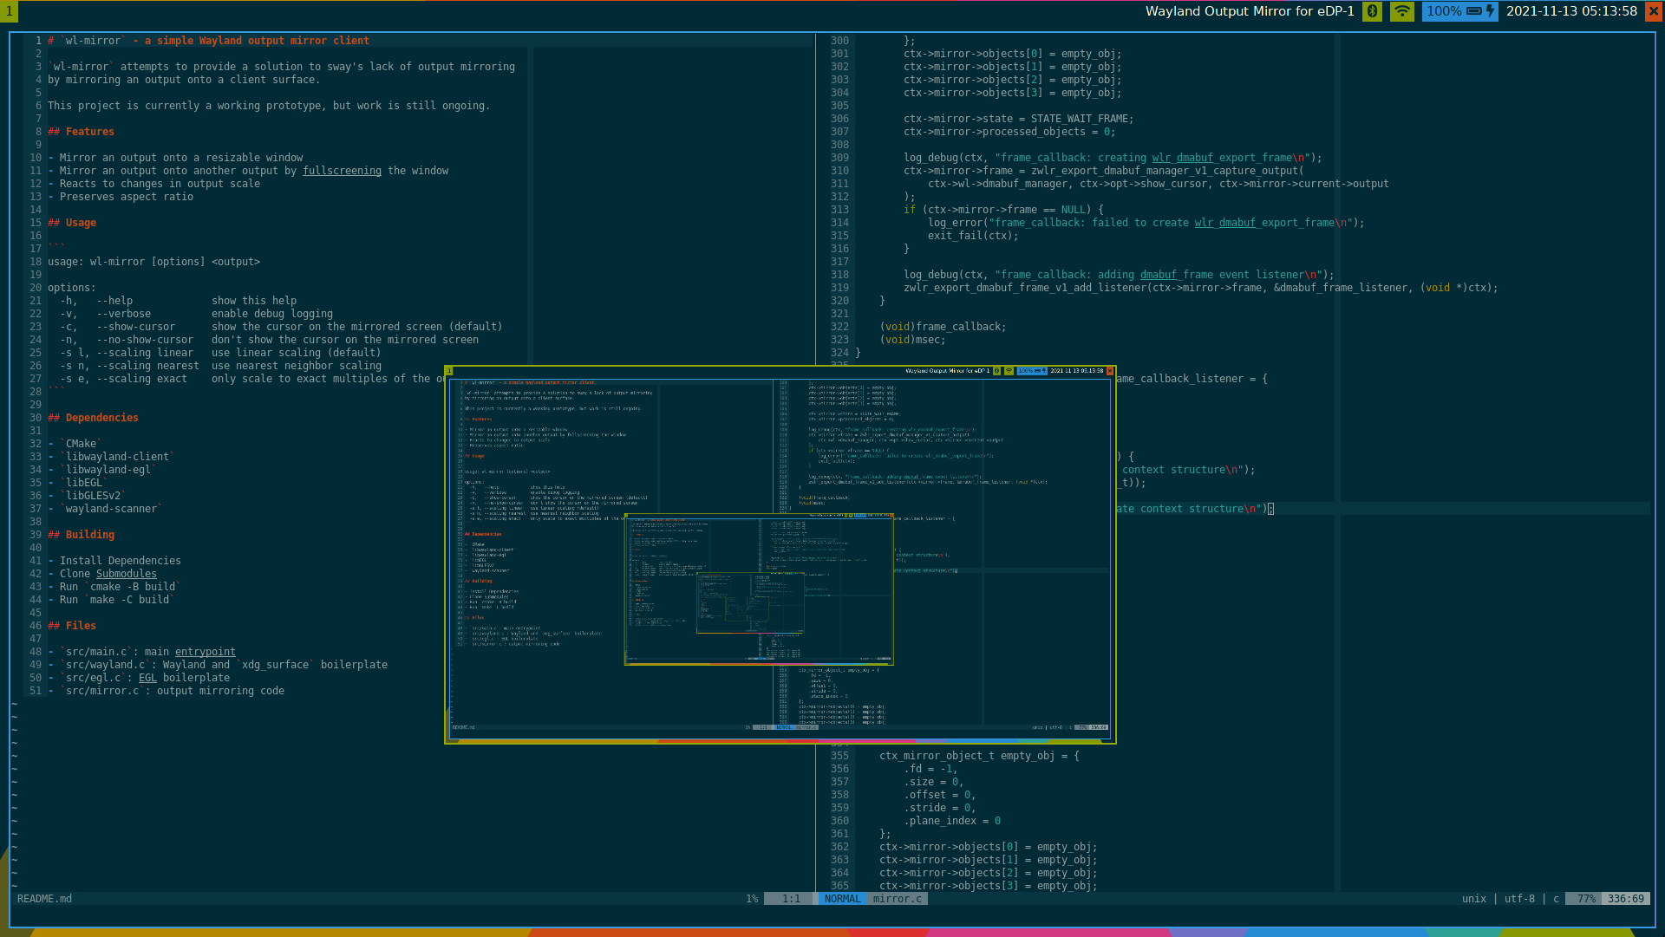Place cursor on '## Features' heading

(x=81, y=132)
